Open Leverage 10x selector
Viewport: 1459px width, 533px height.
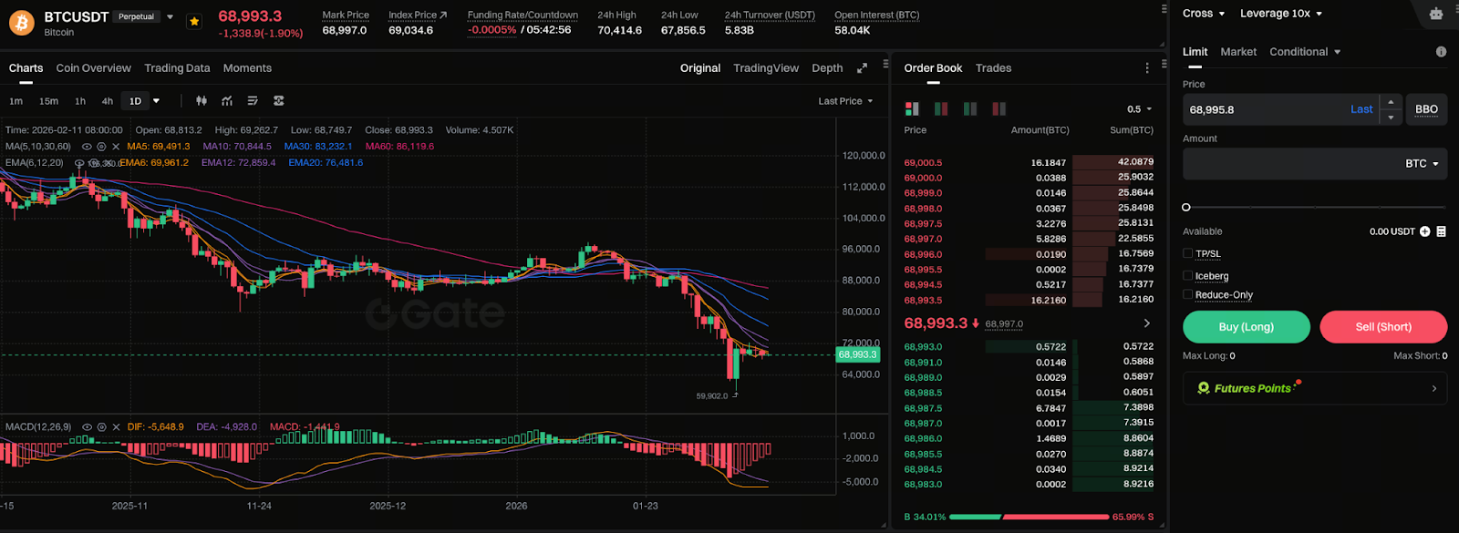pyautogui.click(x=1280, y=14)
